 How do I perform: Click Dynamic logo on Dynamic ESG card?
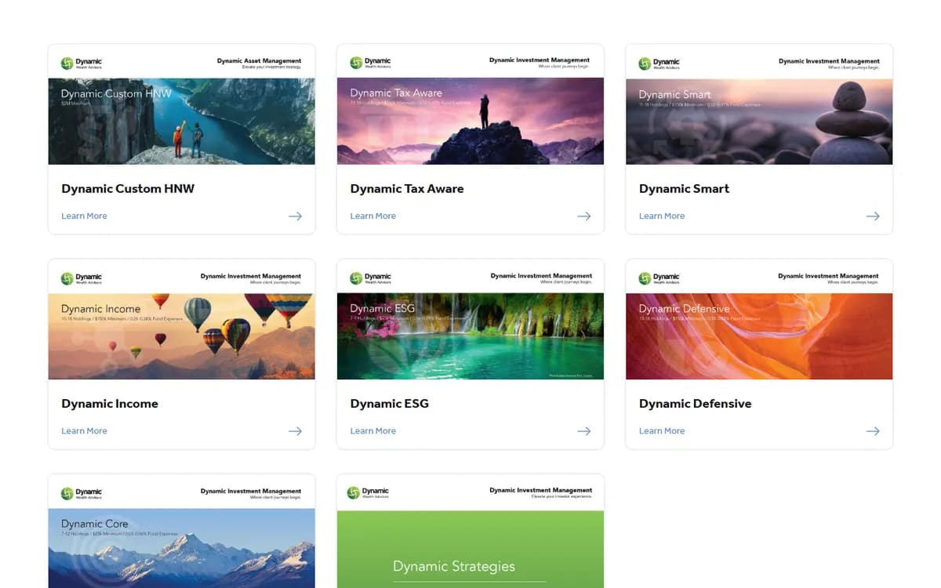[x=370, y=278]
